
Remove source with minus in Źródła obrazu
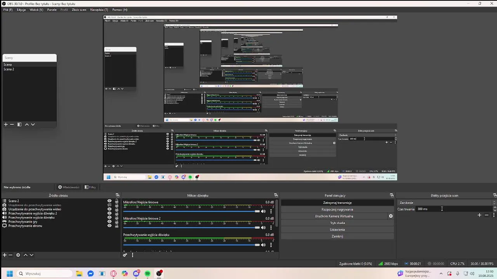[x=10, y=255]
